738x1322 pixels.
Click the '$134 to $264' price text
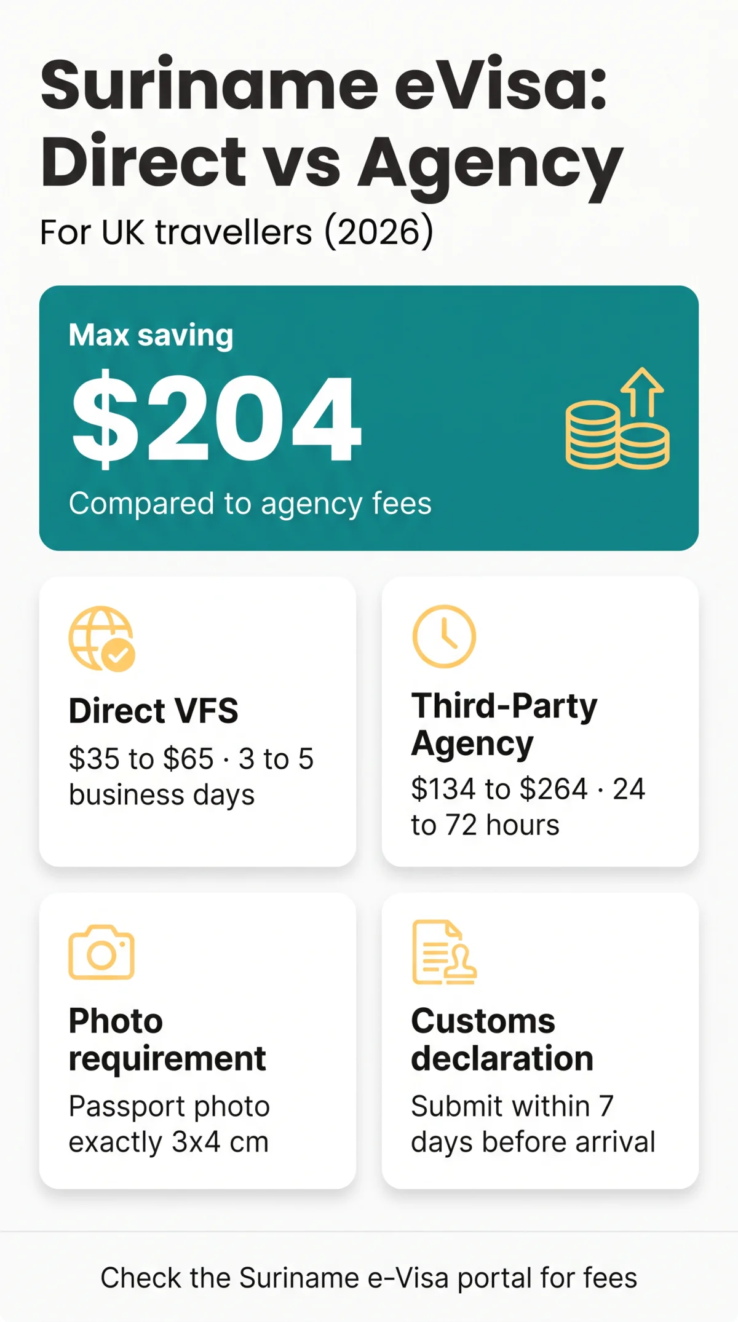click(499, 789)
